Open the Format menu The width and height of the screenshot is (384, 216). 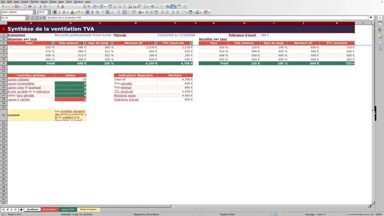click(34, 2)
